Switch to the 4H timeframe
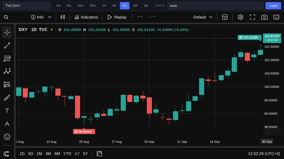Screen dimensions: 284x159 (x=114, y=6)
